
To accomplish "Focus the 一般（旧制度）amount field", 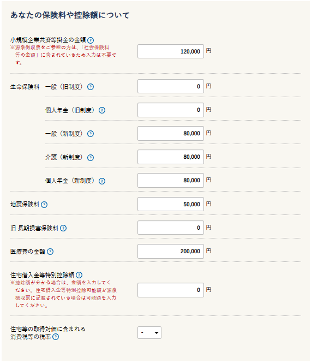I will pos(171,86).
